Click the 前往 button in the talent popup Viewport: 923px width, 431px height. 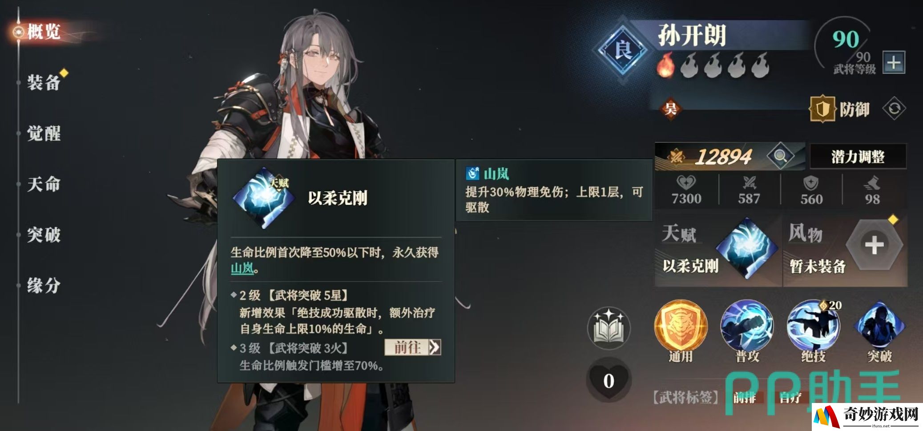point(413,347)
